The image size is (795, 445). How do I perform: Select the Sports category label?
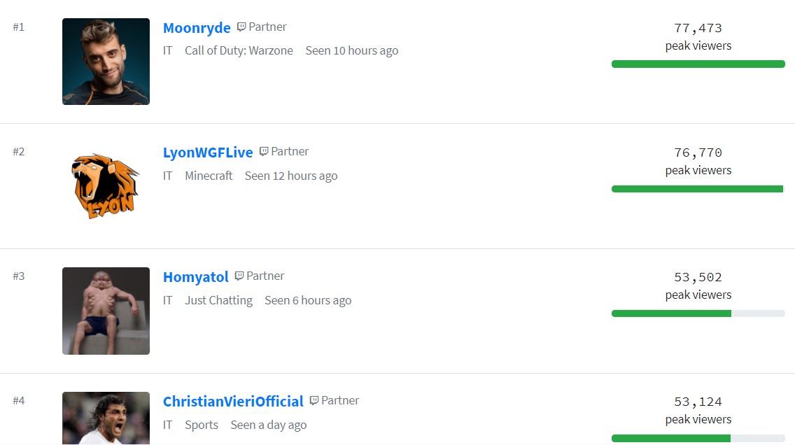202,425
